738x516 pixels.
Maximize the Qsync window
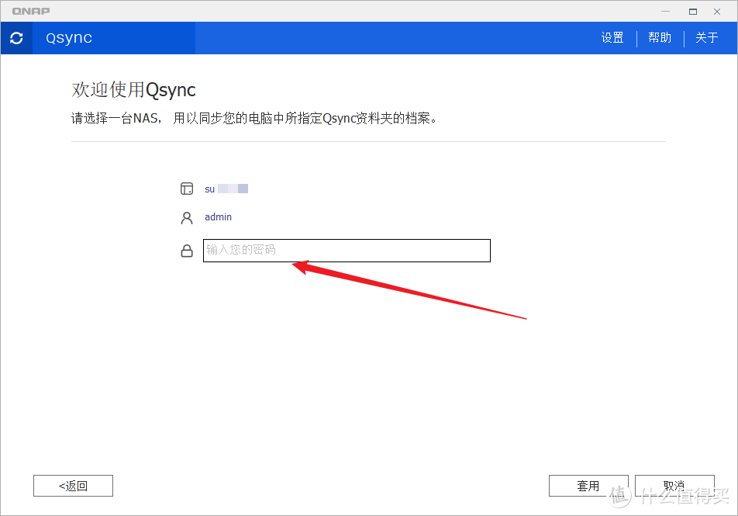coord(692,11)
